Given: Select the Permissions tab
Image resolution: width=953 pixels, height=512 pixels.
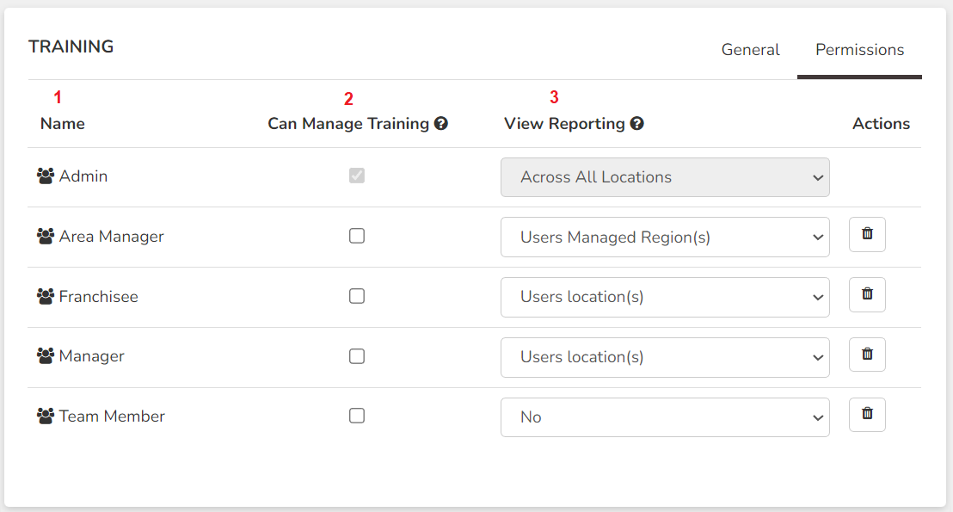Looking at the screenshot, I should point(859,50).
